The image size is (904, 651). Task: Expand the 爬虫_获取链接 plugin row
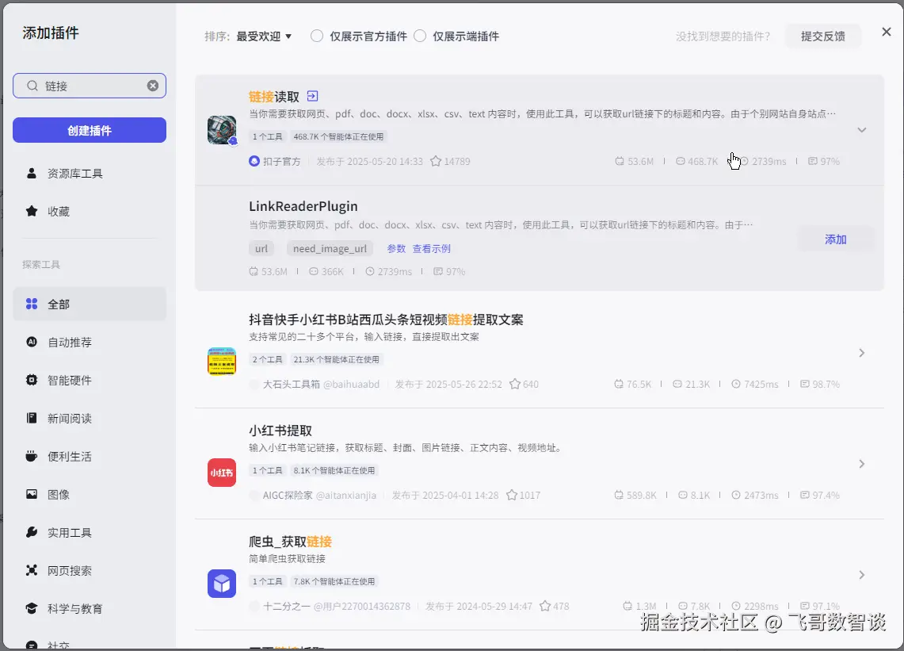862,575
